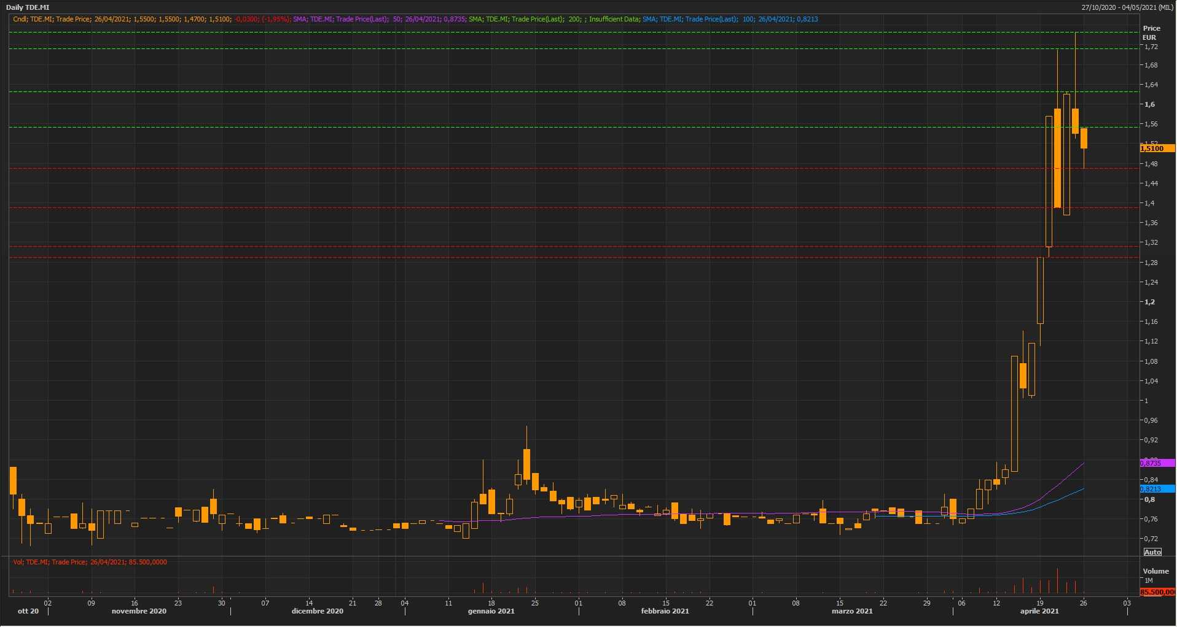Click the Volume axis header
Image resolution: width=1177 pixels, height=627 pixels.
pos(1155,571)
